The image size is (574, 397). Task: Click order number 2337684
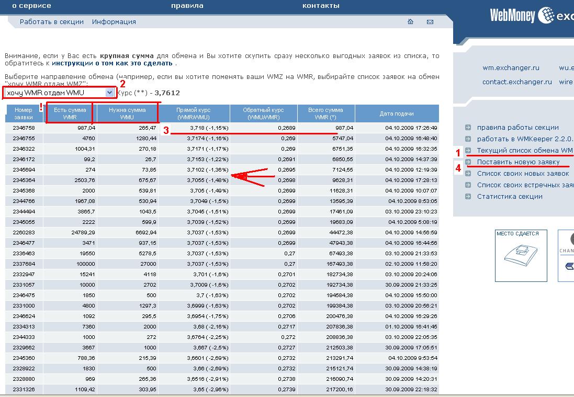click(24, 264)
